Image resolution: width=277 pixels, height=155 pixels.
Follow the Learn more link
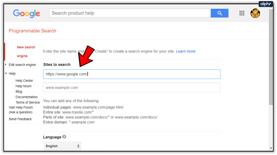pyautogui.click(x=186, y=51)
